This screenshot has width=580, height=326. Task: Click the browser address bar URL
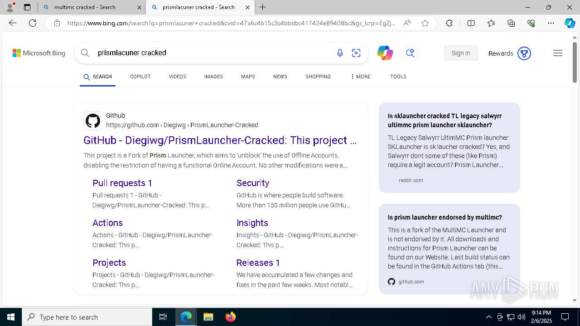[231, 23]
